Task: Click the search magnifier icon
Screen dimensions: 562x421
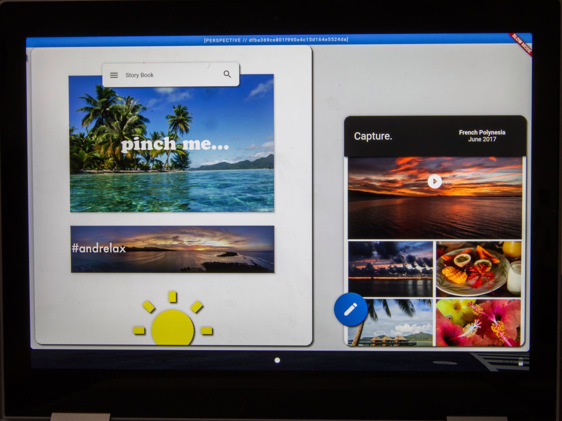Action: (227, 74)
